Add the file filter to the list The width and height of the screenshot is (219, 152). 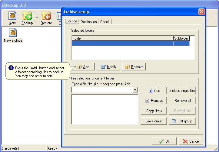tap(154, 91)
